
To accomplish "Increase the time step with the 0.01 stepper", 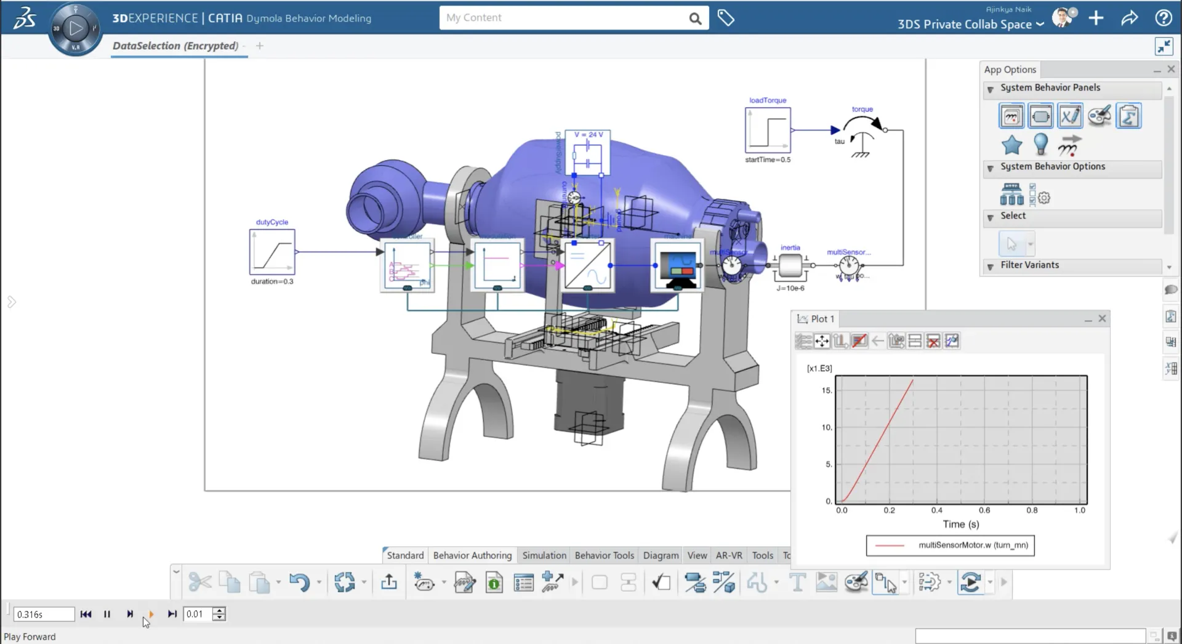I will 219,611.
